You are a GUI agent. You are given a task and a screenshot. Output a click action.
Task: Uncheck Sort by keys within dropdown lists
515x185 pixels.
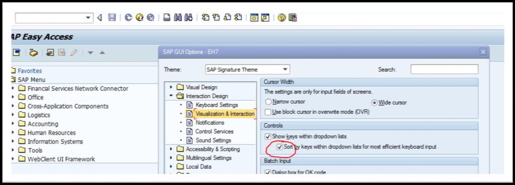(279, 147)
